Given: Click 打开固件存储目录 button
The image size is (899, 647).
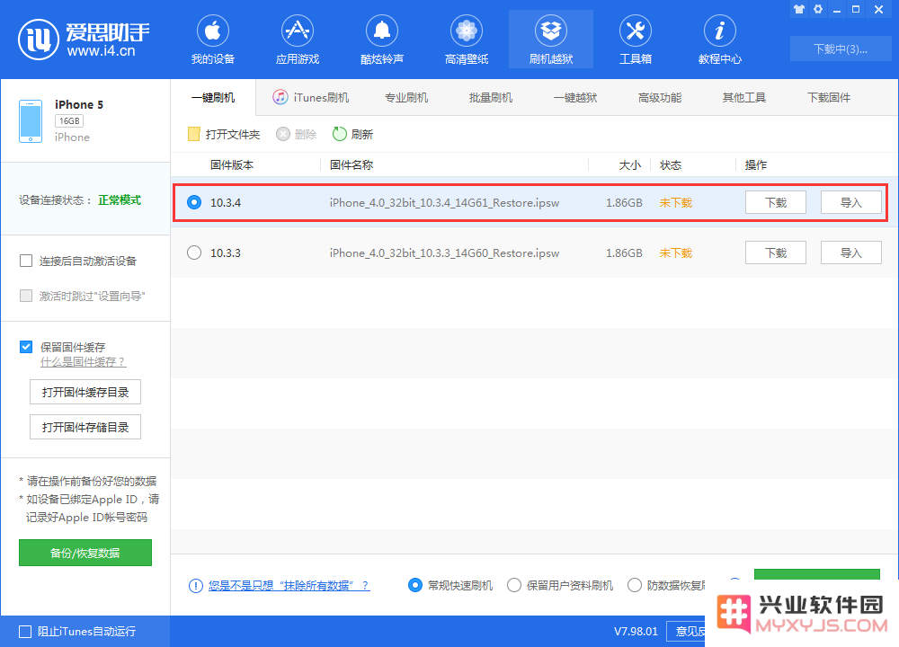Looking at the screenshot, I should tap(85, 427).
